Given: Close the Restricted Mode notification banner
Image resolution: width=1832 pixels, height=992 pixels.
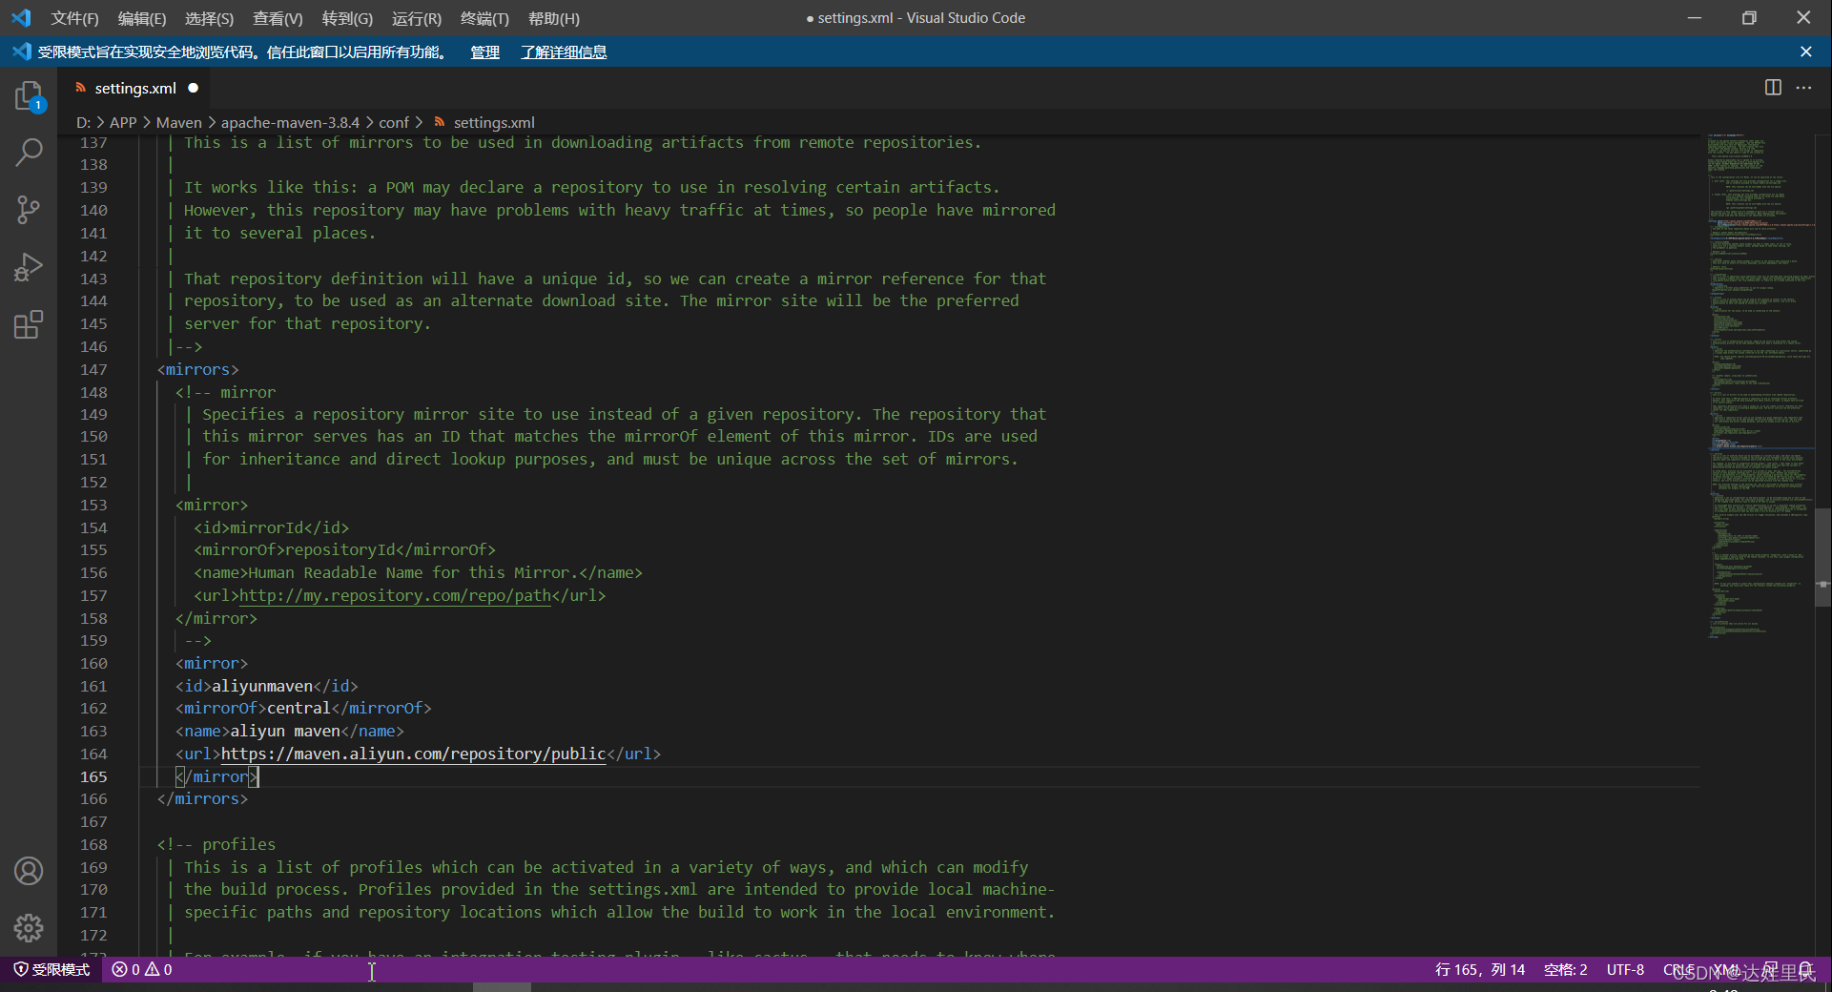Looking at the screenshot, I should (x=1806, y=52).
